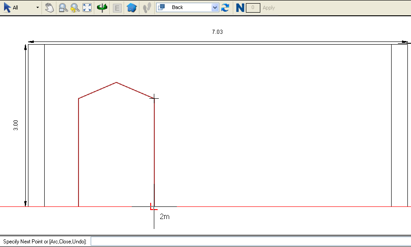Screen dimensions: 411x247
Task: Click the command line input field
Action: [x=250, y=241]
